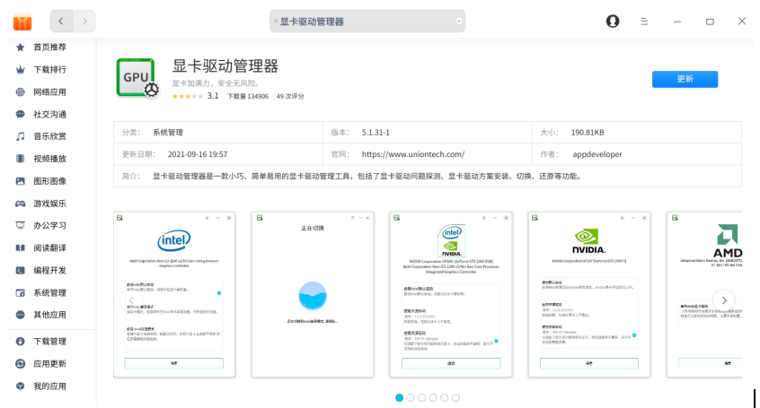The width and height of the screenshot is (760, 408).
Task: Select the second carousel page dot
Action: coord(411,398)
